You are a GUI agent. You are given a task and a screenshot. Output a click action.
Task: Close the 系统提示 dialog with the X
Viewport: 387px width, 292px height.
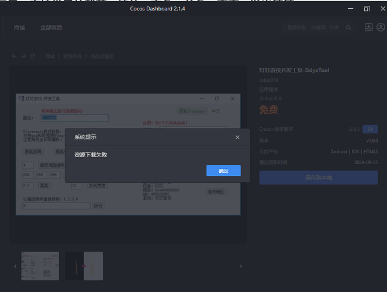pyautogui.click(x=237, y=137)
